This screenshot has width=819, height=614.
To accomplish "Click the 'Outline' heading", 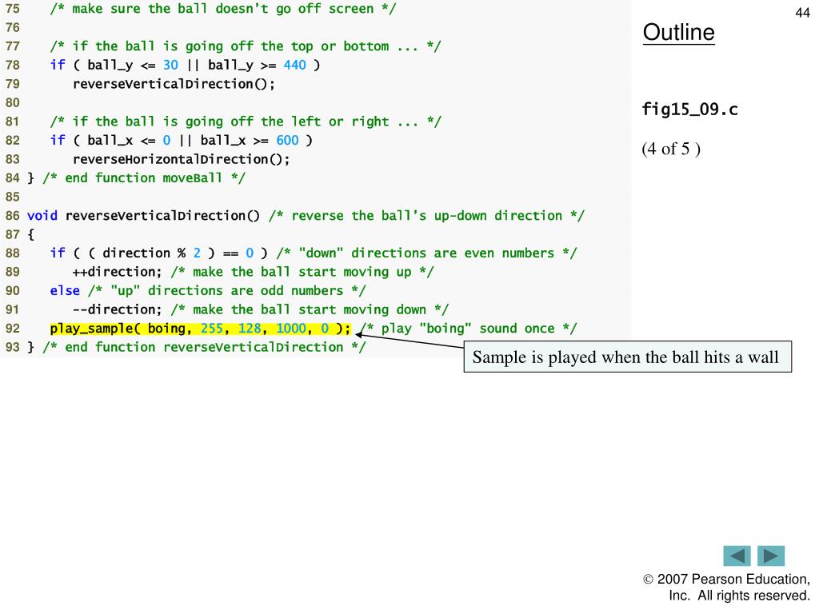I will (678, 32).
